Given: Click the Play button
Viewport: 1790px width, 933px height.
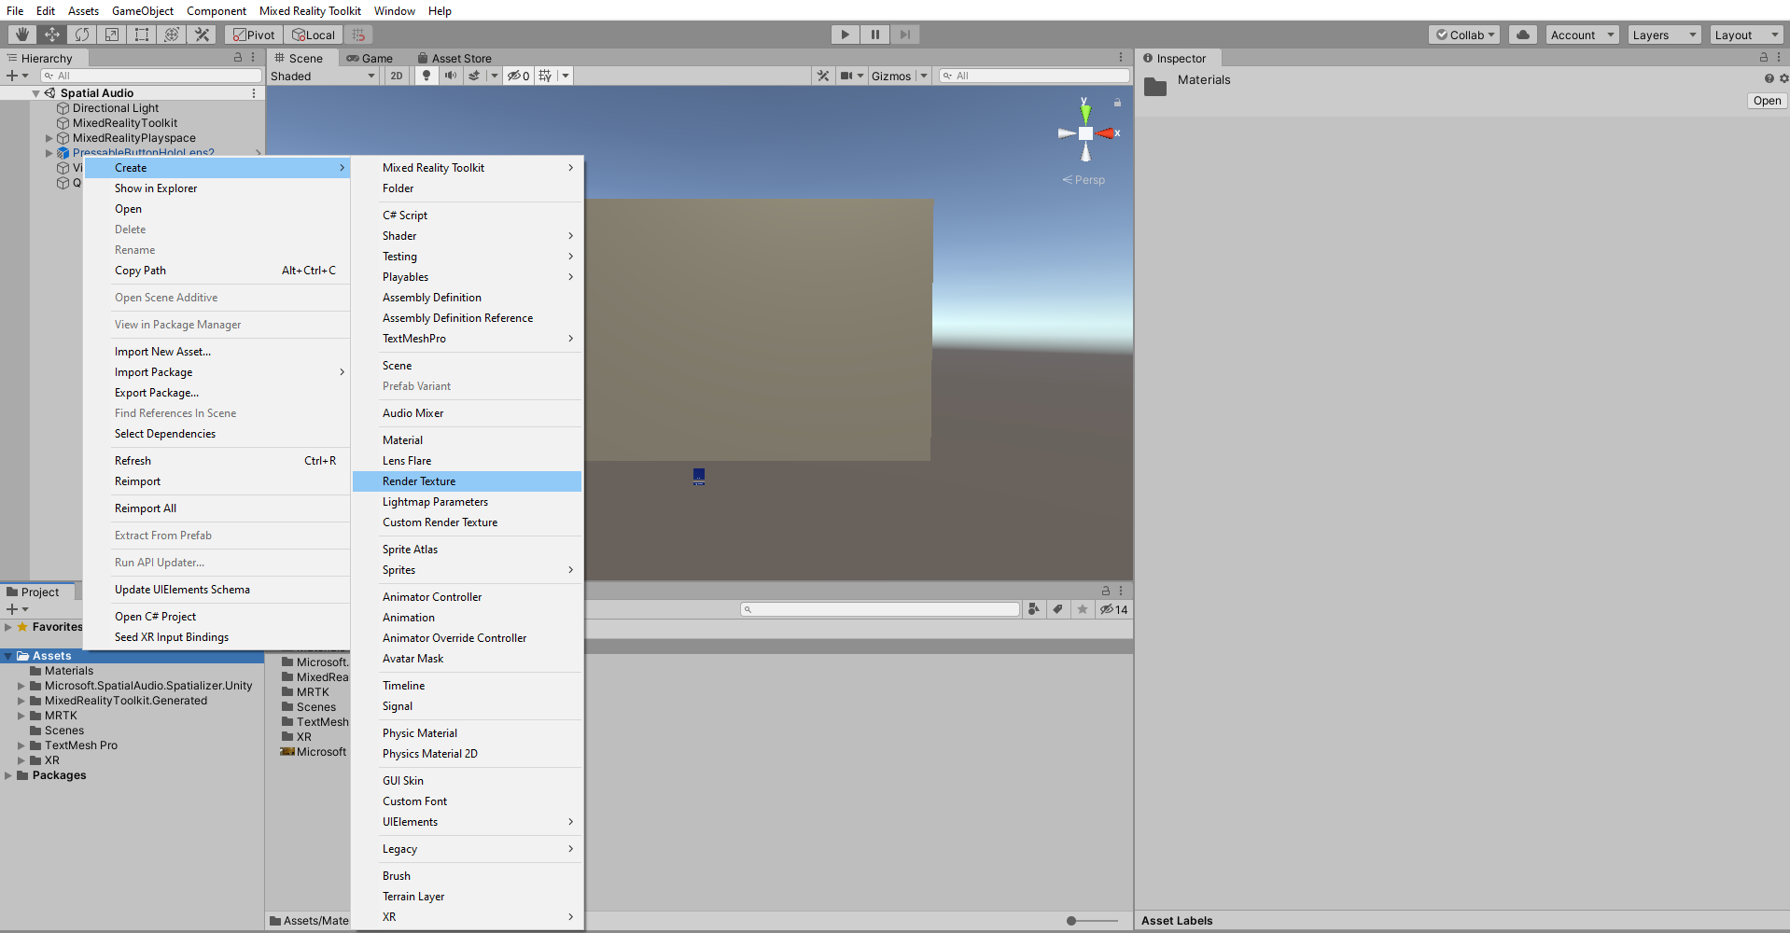Looking at the screenshot, I should [x=845, y=35].
